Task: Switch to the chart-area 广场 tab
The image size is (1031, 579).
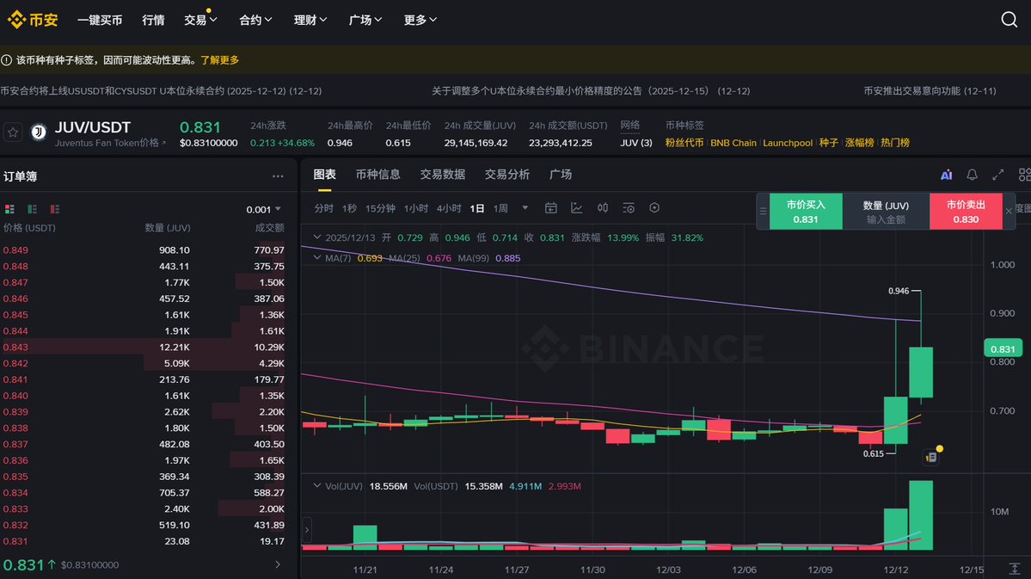Action: pyautogui.click(x=560, y=175)
